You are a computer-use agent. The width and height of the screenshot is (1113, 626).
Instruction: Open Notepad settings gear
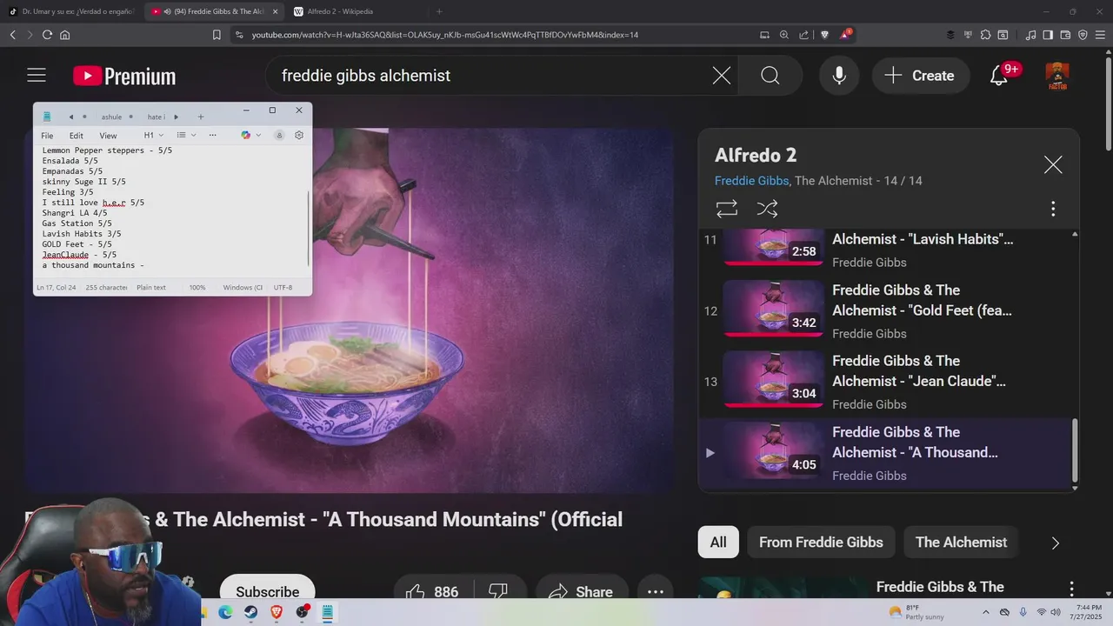[299, 136]
